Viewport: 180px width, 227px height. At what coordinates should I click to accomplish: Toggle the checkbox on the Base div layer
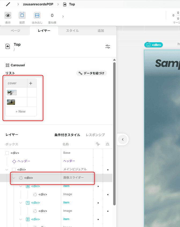(7, 153)
